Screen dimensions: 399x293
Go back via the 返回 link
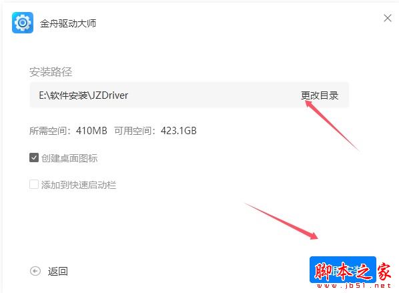pos(58,272)
